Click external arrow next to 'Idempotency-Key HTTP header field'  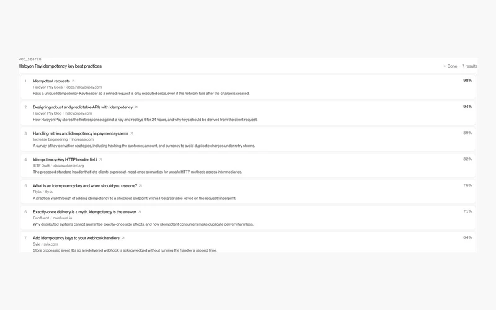tap(100, 160)
